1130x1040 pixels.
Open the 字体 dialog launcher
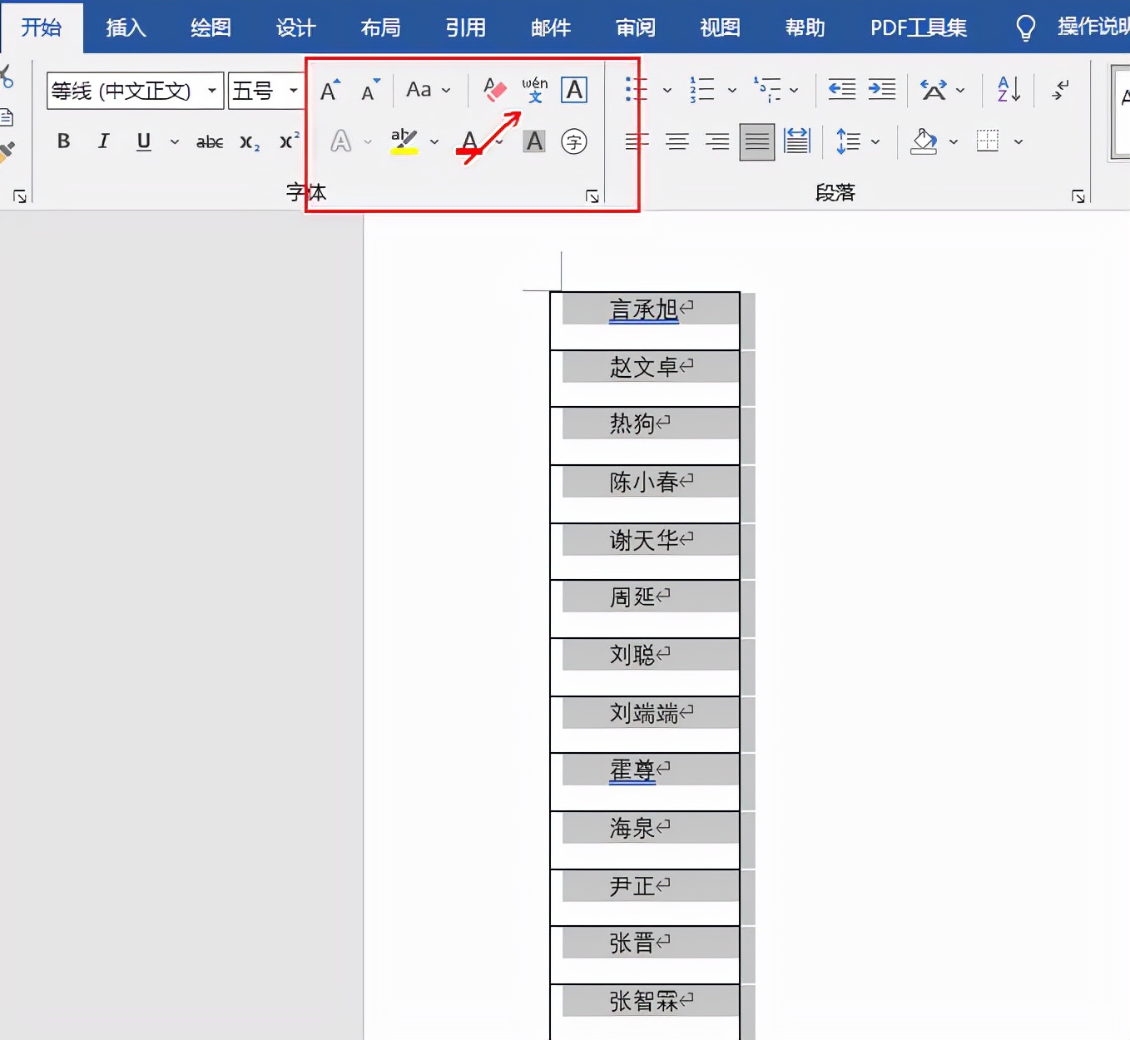[x=592, y=196]
